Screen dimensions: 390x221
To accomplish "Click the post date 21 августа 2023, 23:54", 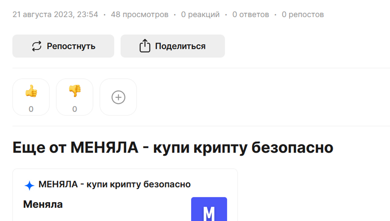I will (x=55, y=14).
